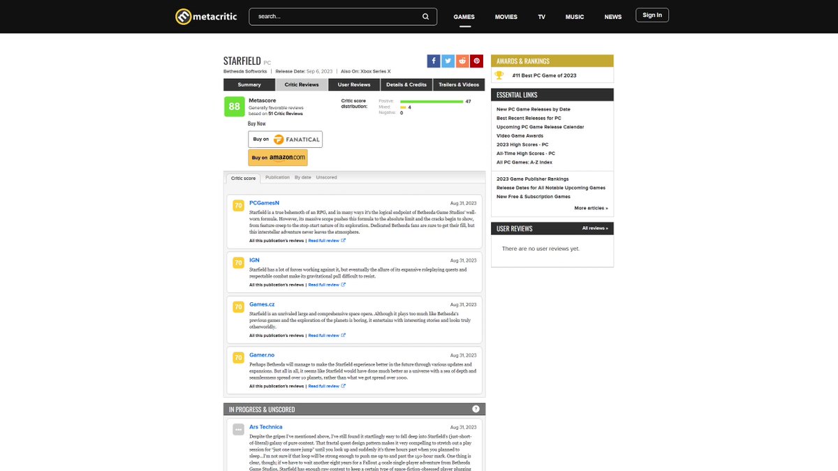Click the green Positive distribution bar
Viewport: 838px width, 471px height.
pos(432,101)
